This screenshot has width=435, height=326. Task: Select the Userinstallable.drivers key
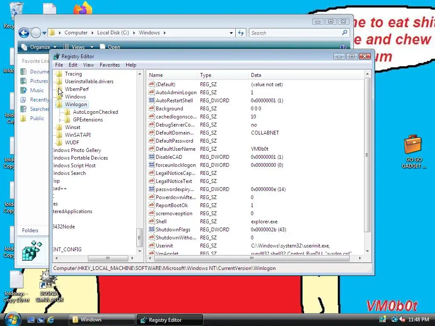89,81
